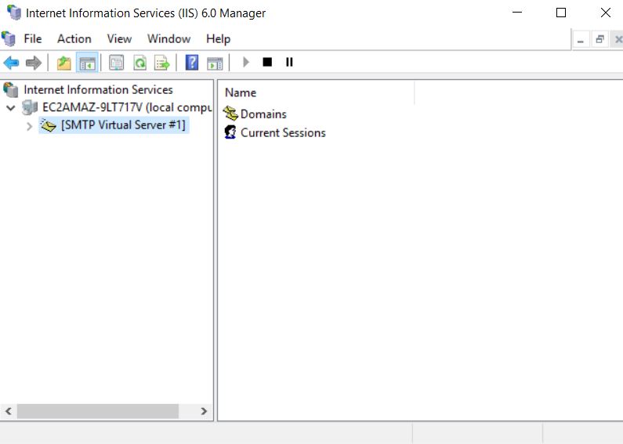
Task: Pause the server with the pause button
Action: tap(289, 63)
